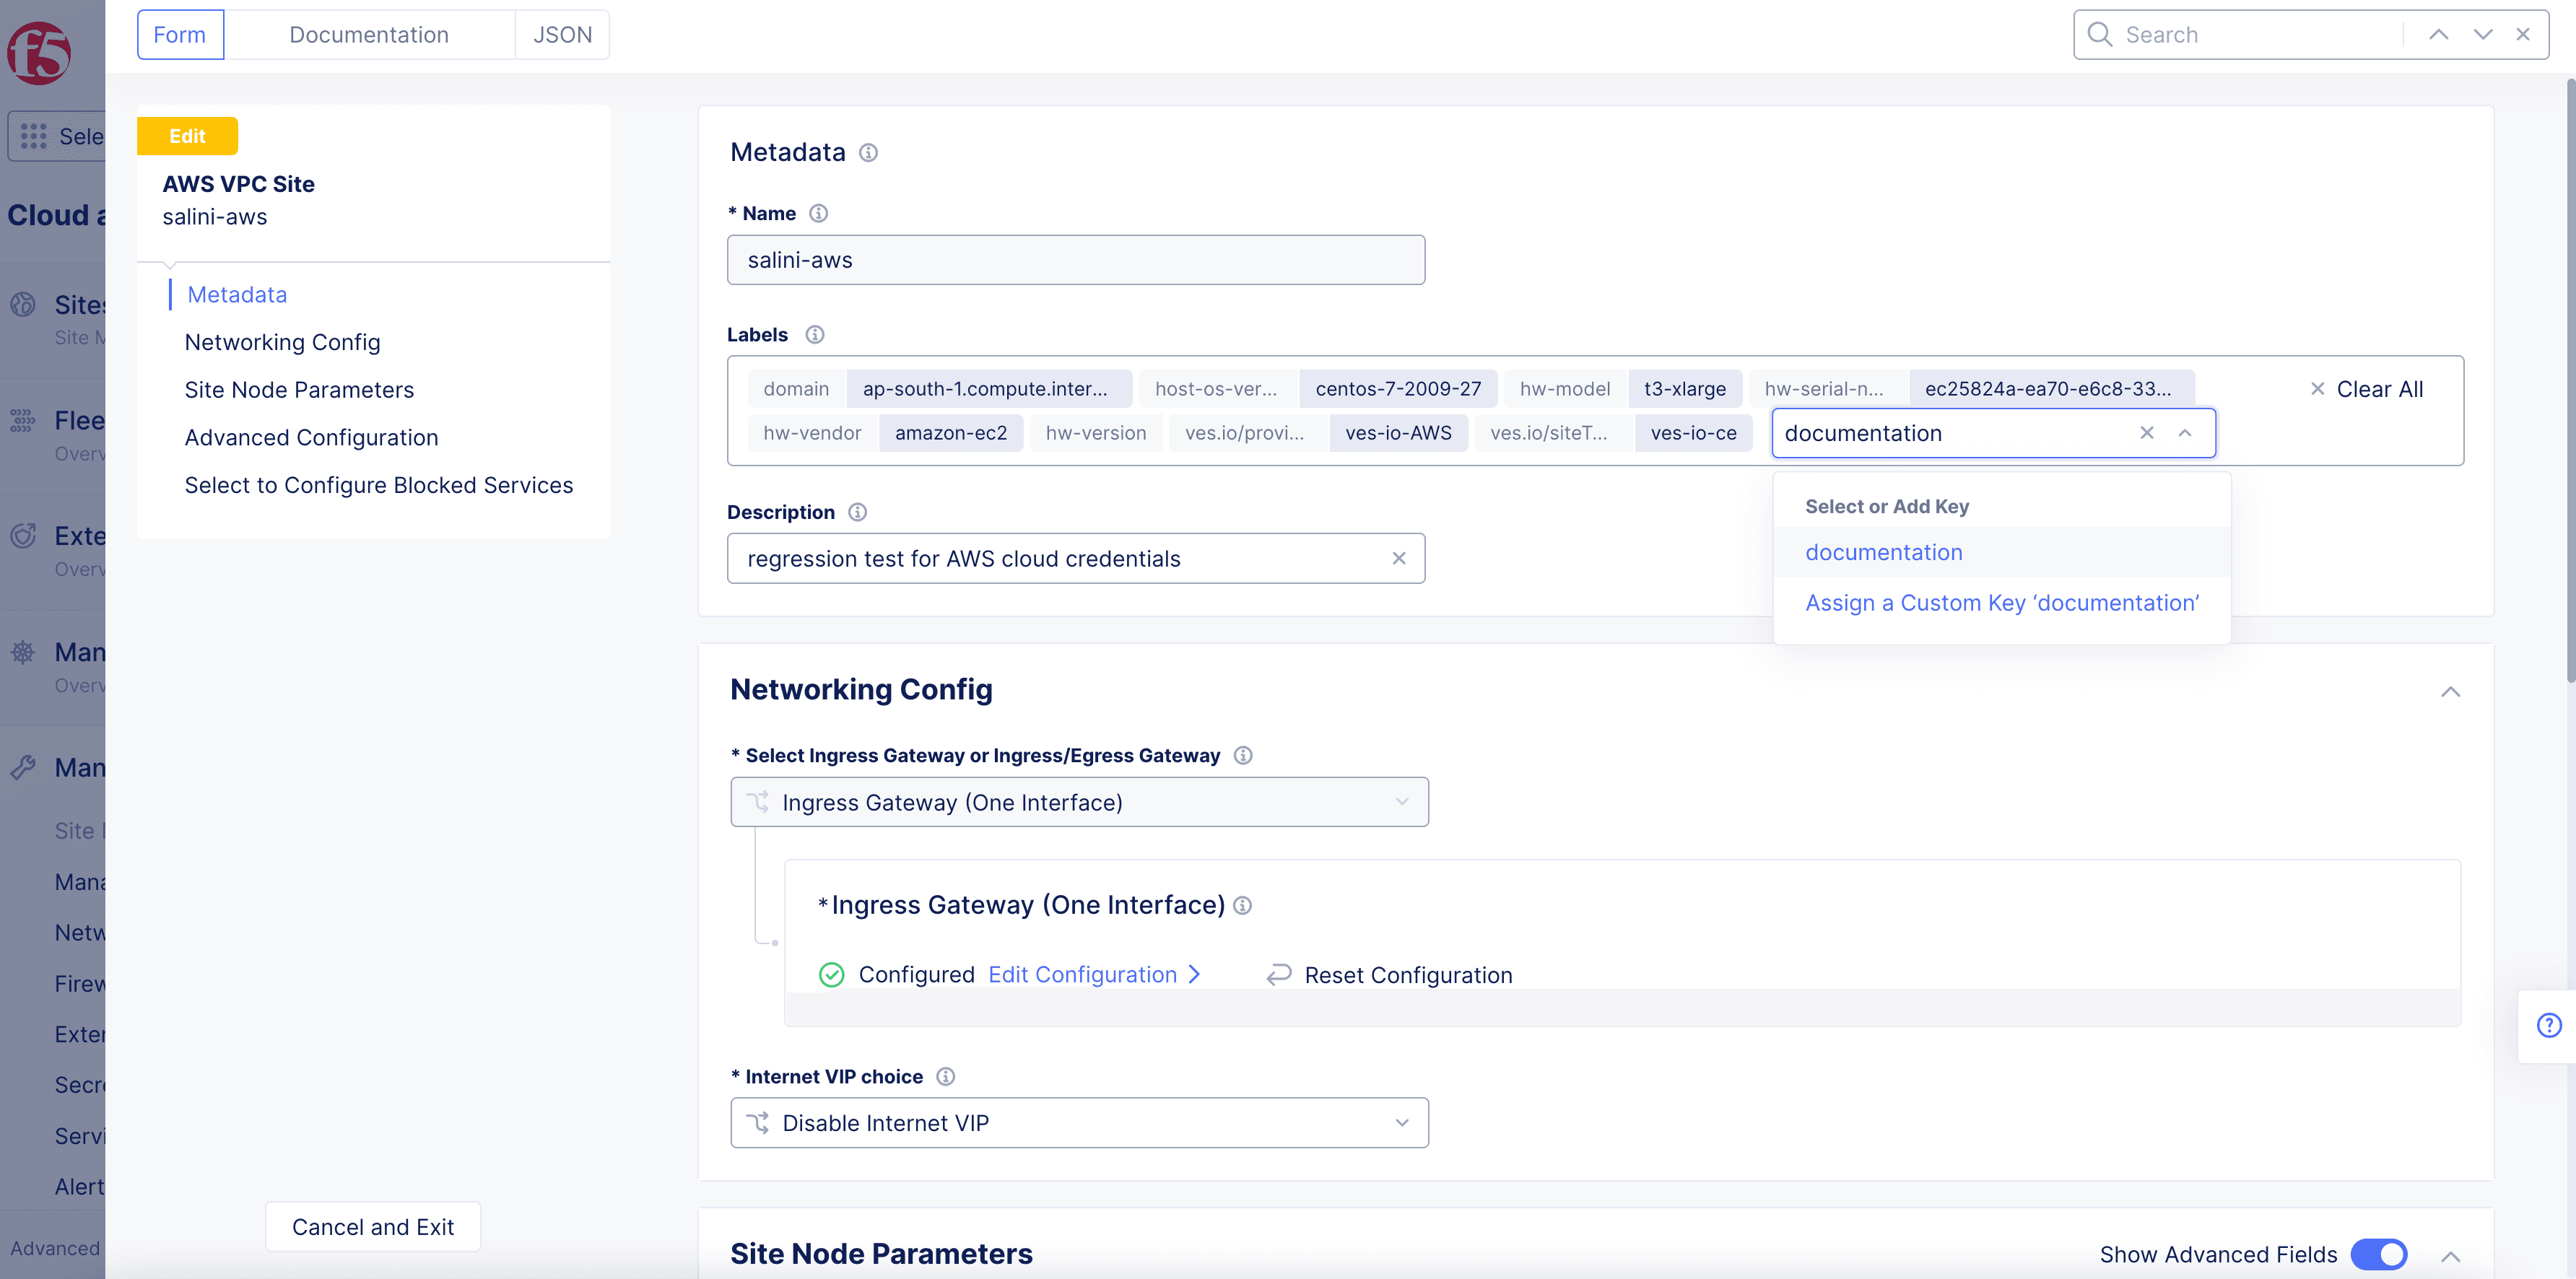Click the Sites globe icon in sidebar
Screen dimensions: 2576x1279
pyautogui.click(x=23, y=305)
